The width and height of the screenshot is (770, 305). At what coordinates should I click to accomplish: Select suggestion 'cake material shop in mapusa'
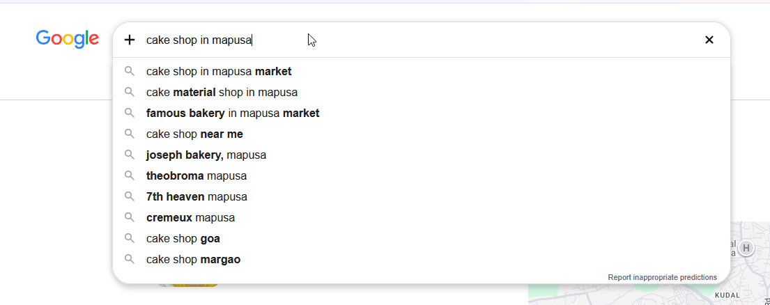click(x=422, y=92)
